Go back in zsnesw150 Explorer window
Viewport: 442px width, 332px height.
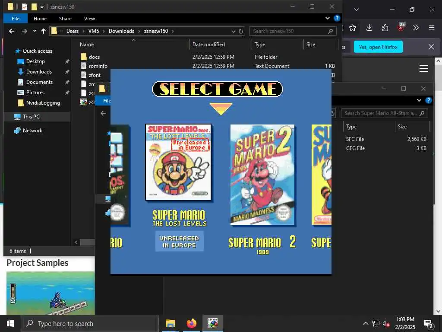point(12,31)
